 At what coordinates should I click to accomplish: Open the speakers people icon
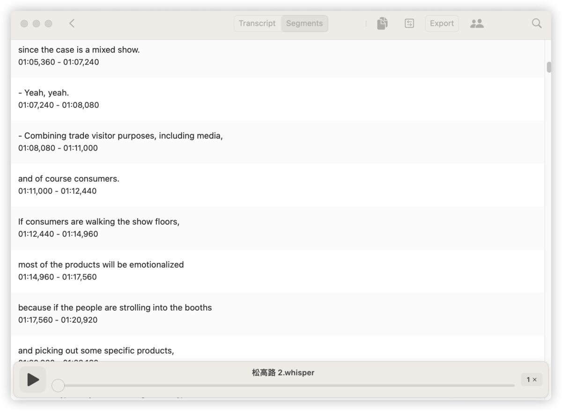(x=477, y=23)
